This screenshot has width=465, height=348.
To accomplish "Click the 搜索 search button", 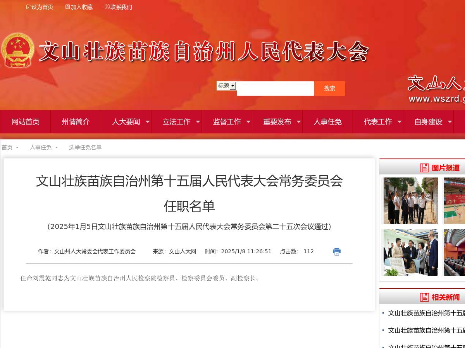I will tap(329, 88).
